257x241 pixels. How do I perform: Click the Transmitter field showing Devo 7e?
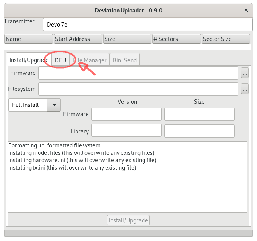tap(148, 25)
